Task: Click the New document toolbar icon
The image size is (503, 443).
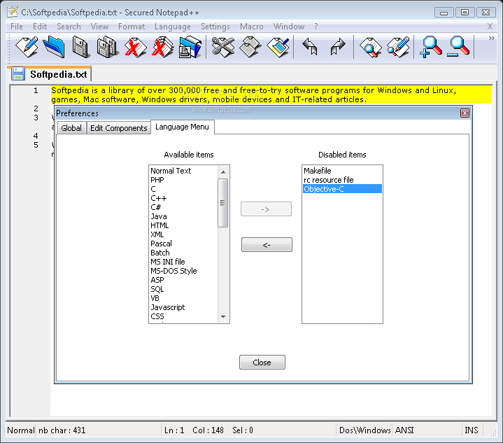Action: 27,47
